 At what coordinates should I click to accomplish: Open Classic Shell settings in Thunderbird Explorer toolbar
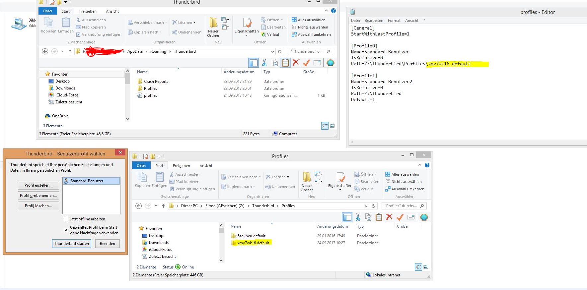tap(330, 63)
